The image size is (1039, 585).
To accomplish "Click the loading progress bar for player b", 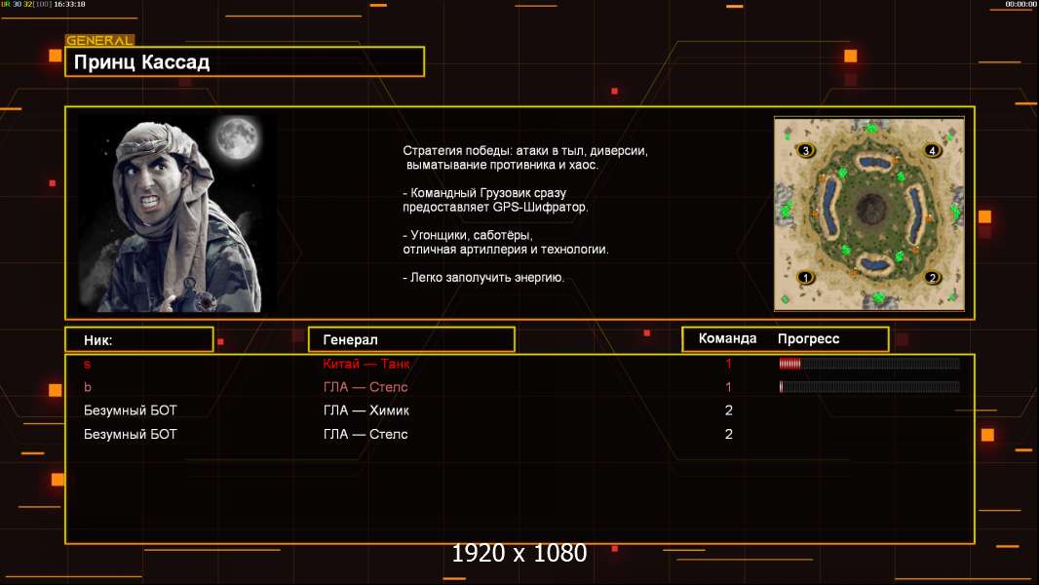I will [869, 387].
